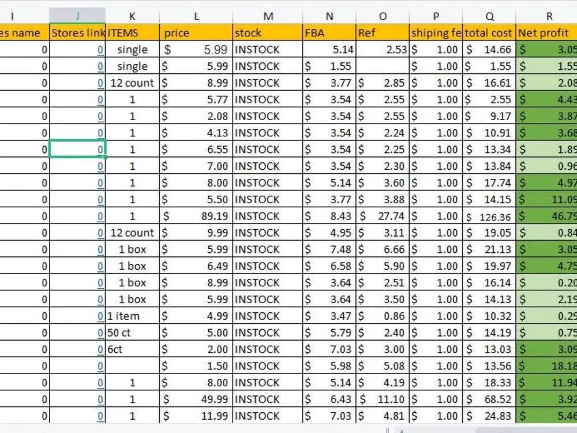Select the total cost cell 17.74
577x433 pixels.
click(489, 183)
